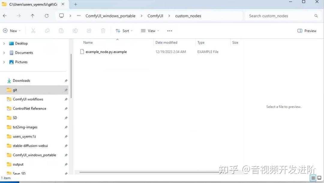Open the View dropdown menu
The width and height of the screenshot is (324, 183).
pyautogui.click(x=149, y=30)
